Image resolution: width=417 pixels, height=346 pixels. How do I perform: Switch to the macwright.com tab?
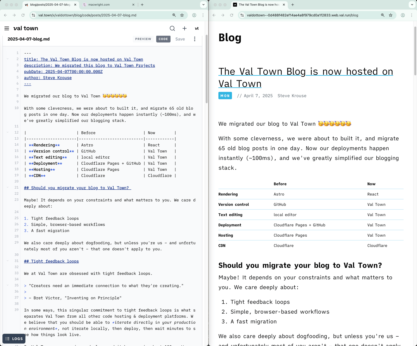pyautogui.click(x=108, y=5)
